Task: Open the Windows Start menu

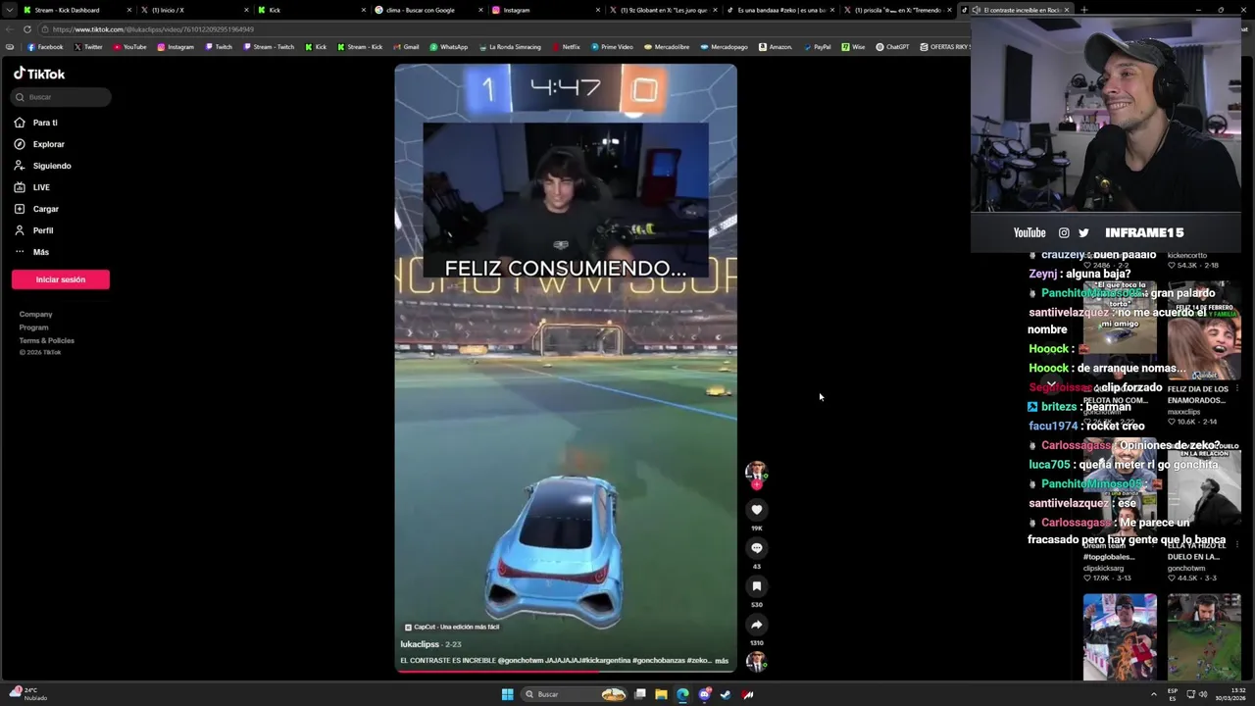Action: coord(507,694)
